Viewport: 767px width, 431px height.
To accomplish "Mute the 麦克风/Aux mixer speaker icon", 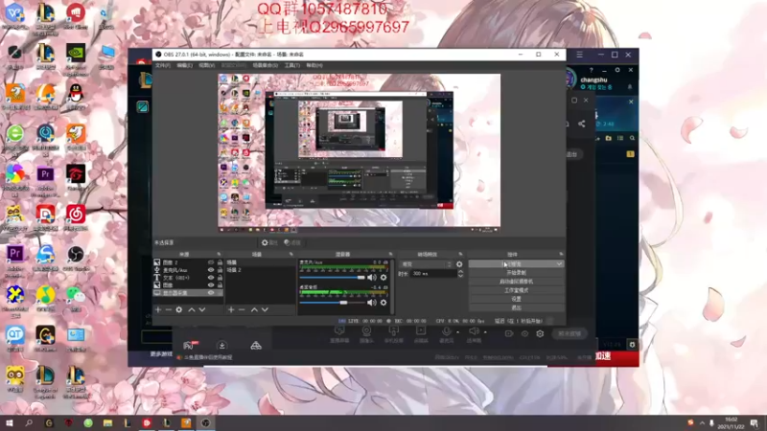I will click(372, 278).
